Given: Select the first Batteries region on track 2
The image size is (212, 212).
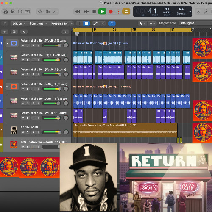Looking at the screenshot, I should [75, 58].
